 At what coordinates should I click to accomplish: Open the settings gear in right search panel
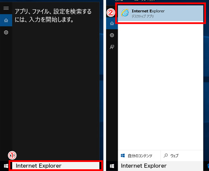[x=112, y=35]
